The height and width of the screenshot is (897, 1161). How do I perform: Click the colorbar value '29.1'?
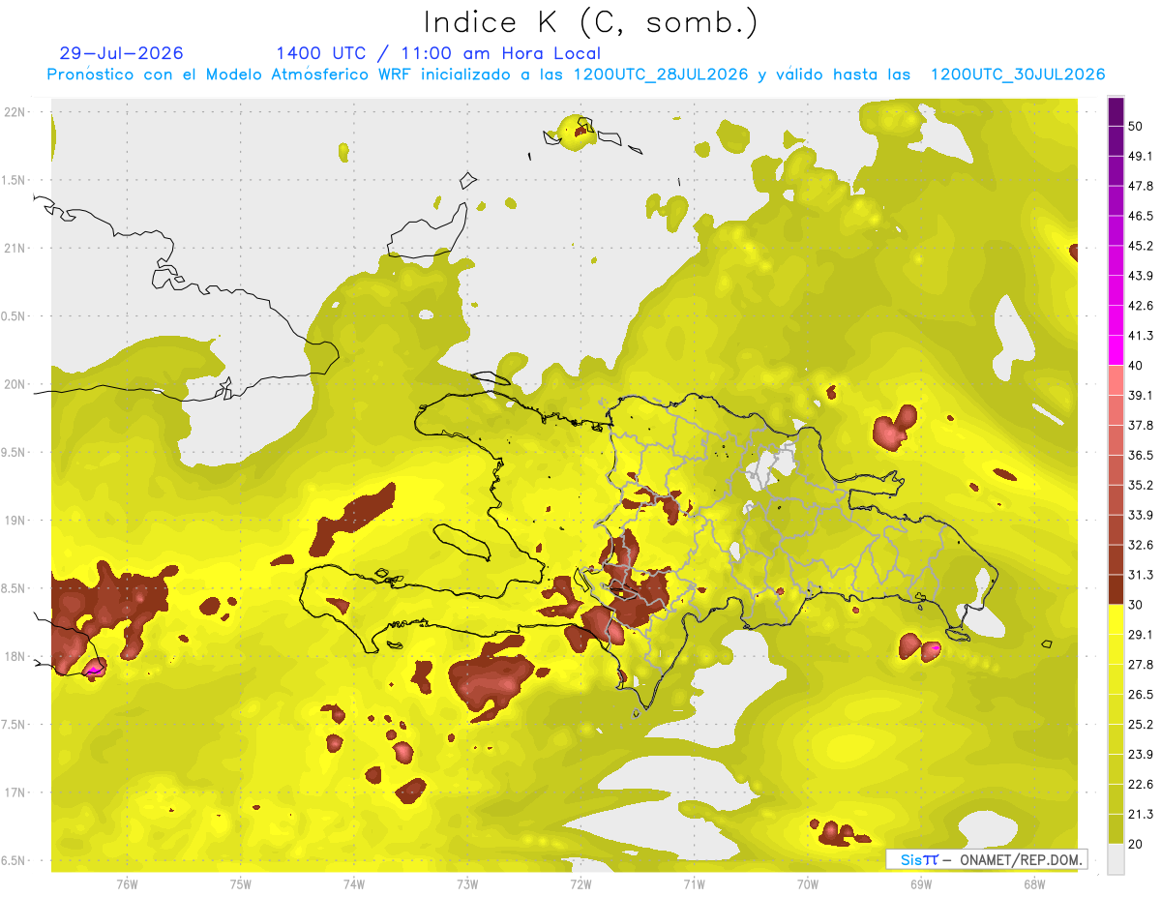(x=1141, y=635)
